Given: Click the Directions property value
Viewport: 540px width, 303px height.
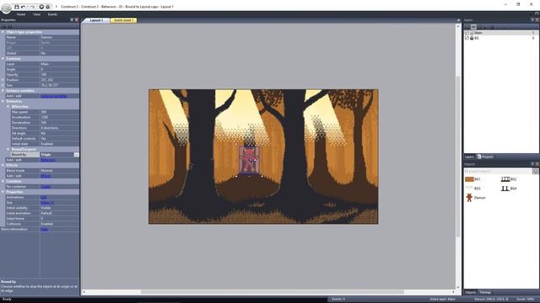Looking at the screenshot, I should coord(59,128).
